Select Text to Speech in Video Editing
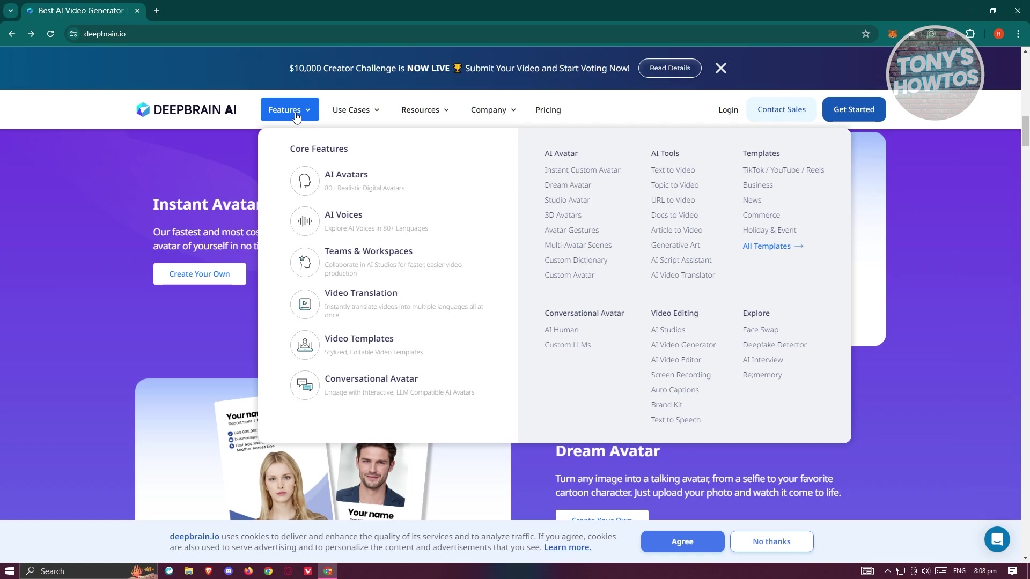Screen dimensions: 1030x579 675,420
